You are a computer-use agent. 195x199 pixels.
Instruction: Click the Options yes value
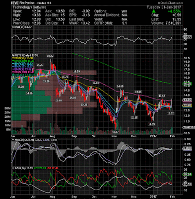click(x=124, y=11)
